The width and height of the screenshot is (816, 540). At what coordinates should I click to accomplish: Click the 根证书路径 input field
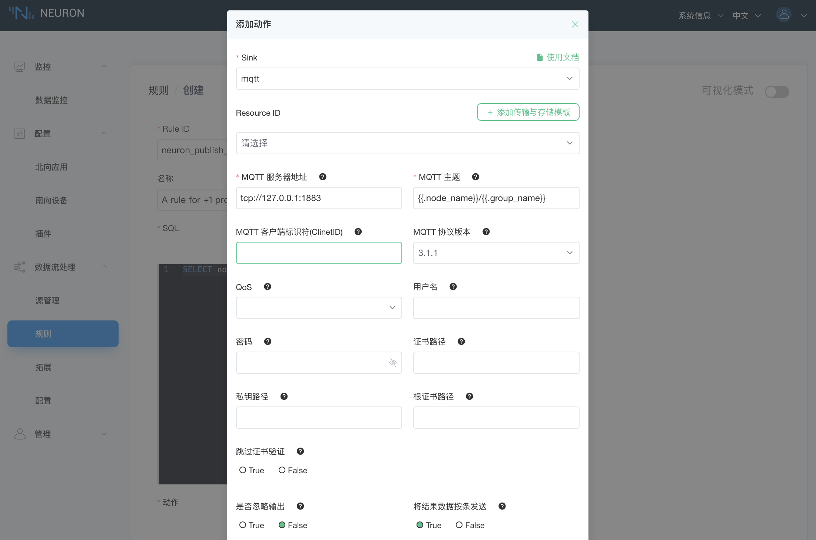click(496, 418)
